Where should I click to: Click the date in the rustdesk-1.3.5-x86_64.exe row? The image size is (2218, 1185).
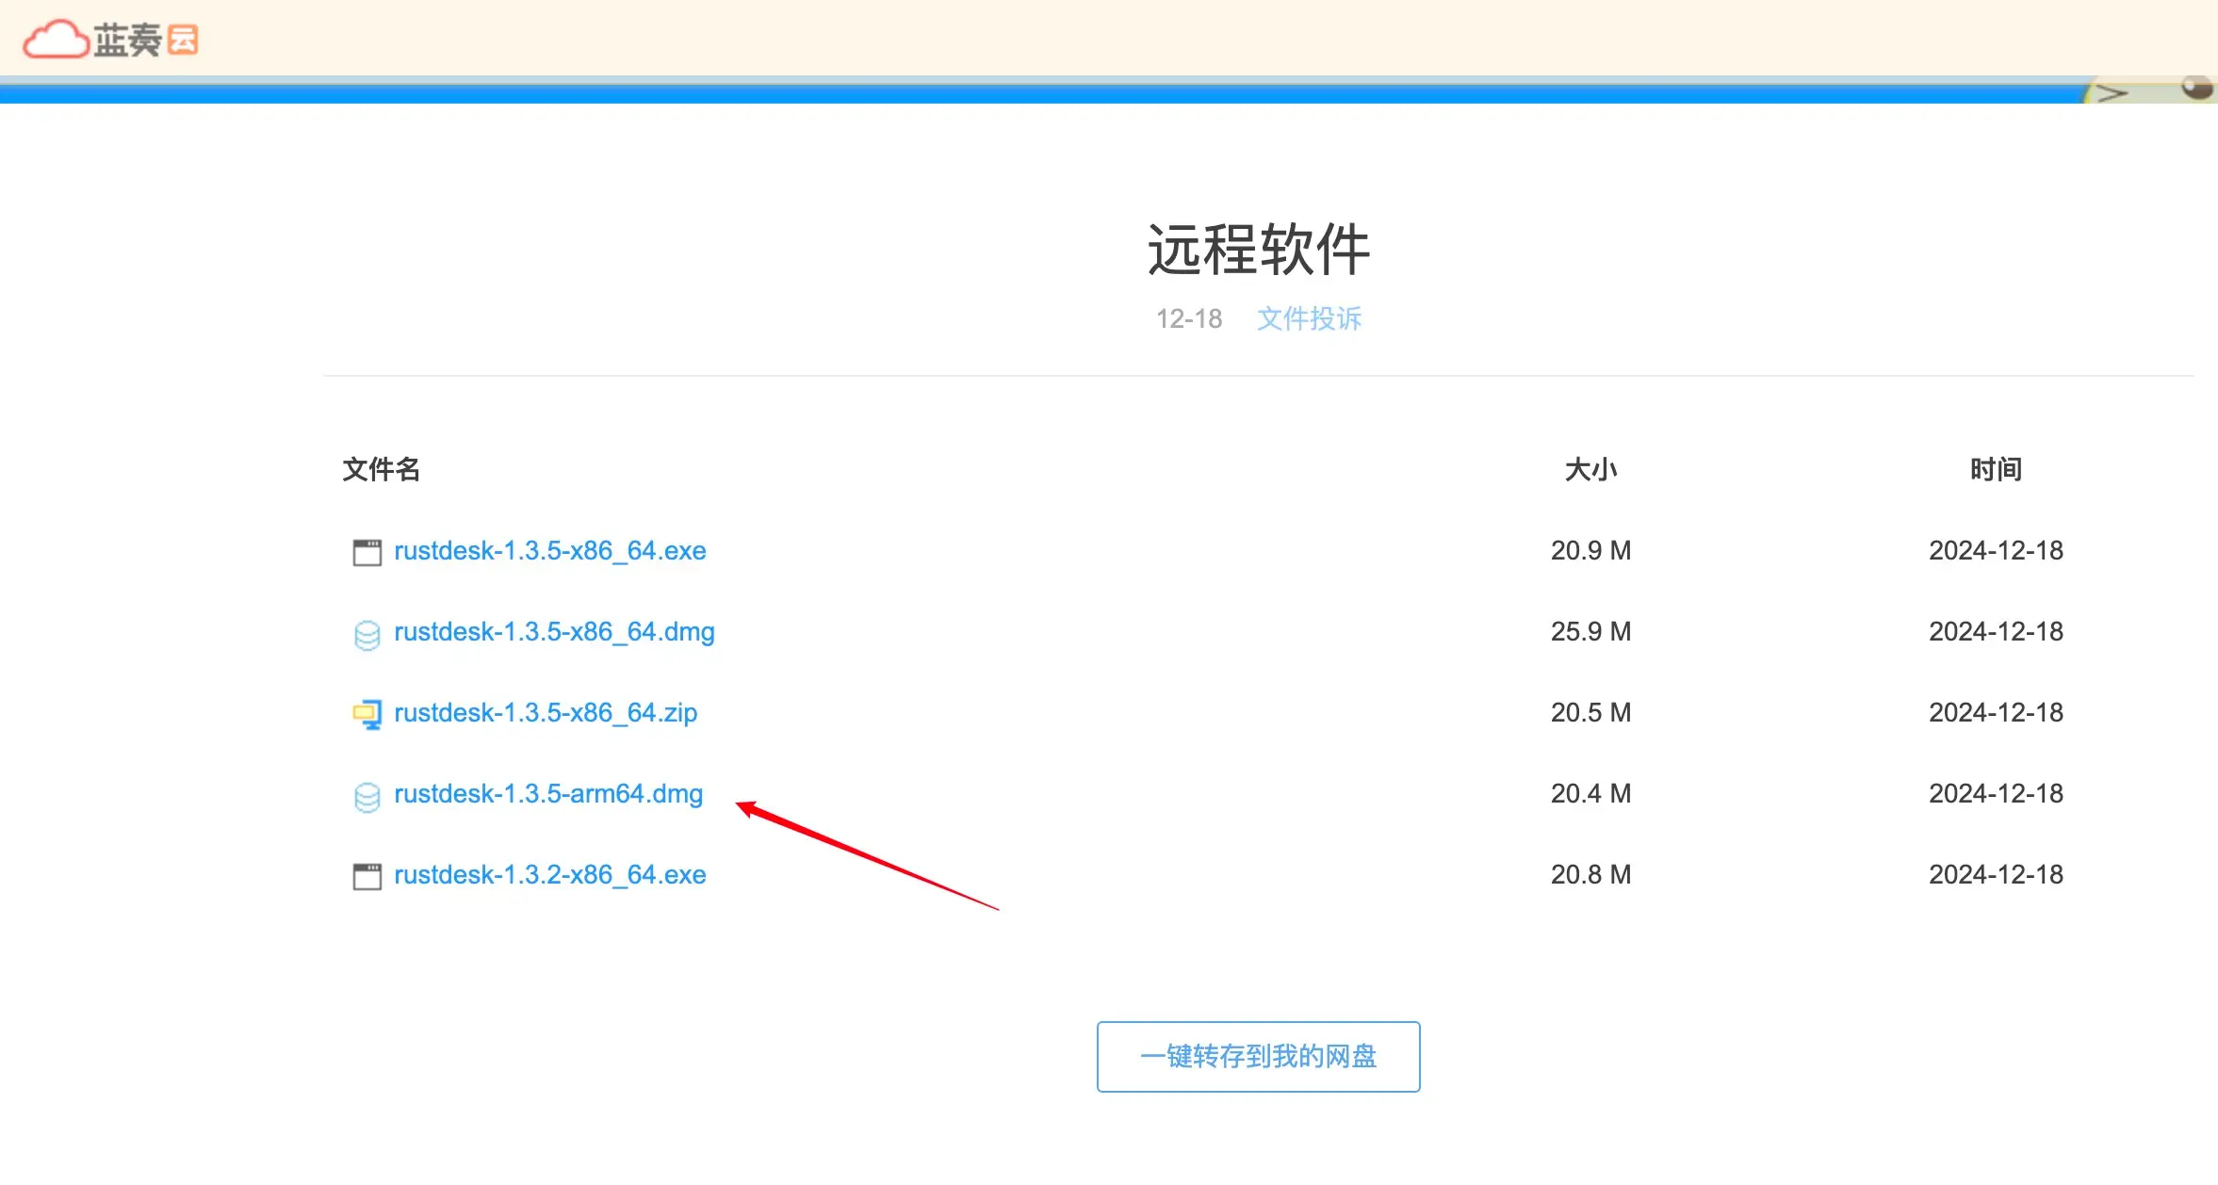1996,551
